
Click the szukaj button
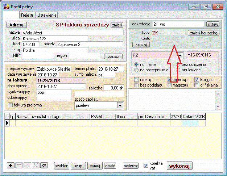click(141, 45)
